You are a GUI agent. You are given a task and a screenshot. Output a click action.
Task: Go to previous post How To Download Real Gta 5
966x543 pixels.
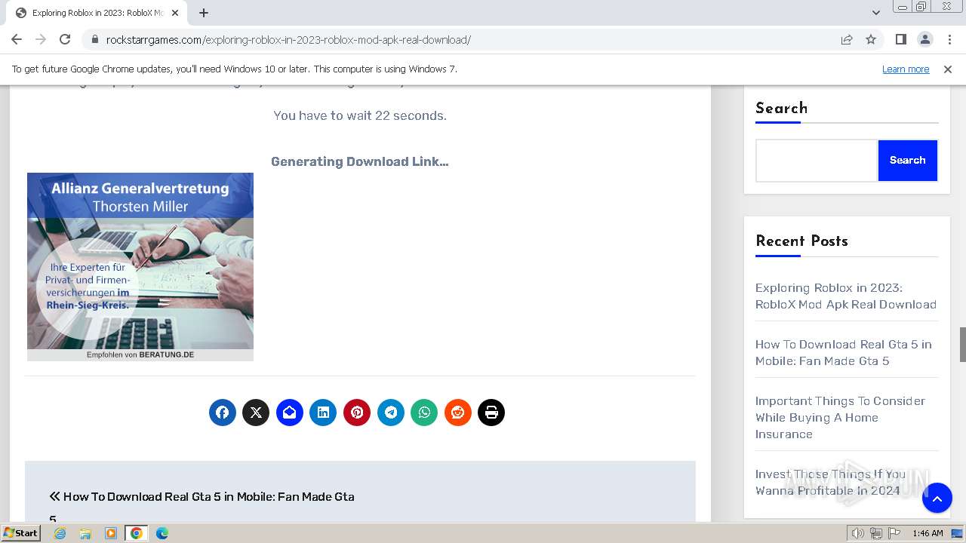pyautogui.click(x=202, y=506)
